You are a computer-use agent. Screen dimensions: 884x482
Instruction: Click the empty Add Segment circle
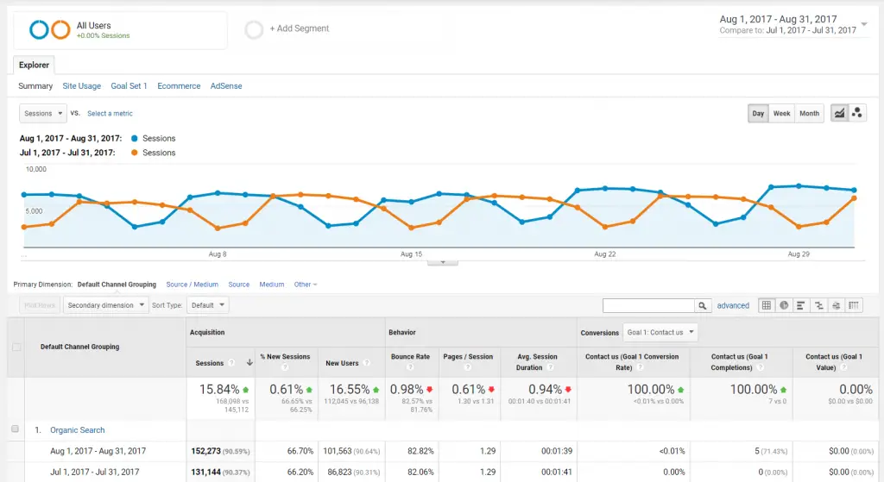coord(254,29)
